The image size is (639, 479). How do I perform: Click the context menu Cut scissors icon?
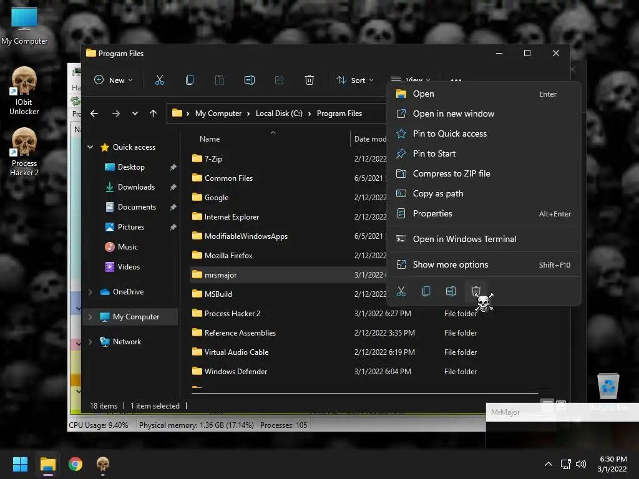click(401, 291)
